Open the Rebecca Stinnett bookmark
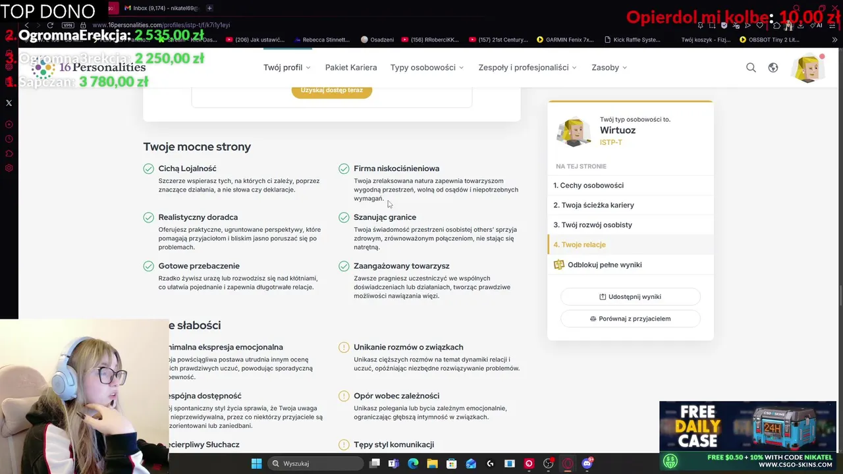 [x=322, y=39]
